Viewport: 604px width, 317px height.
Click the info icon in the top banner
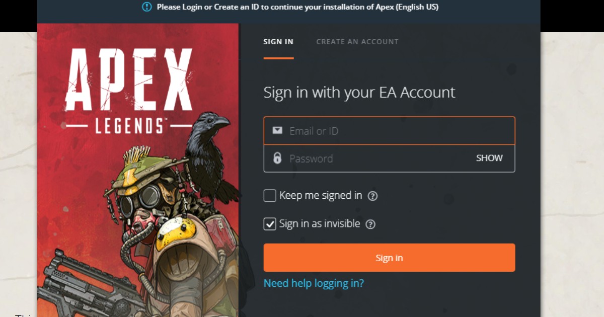pos(146,7)
